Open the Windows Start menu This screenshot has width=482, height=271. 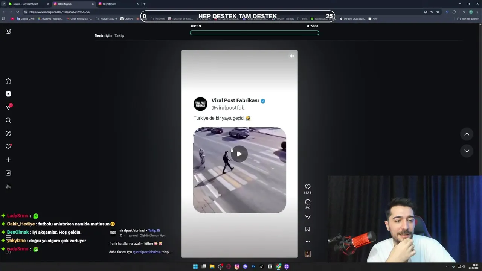click(x=195, y=266)
